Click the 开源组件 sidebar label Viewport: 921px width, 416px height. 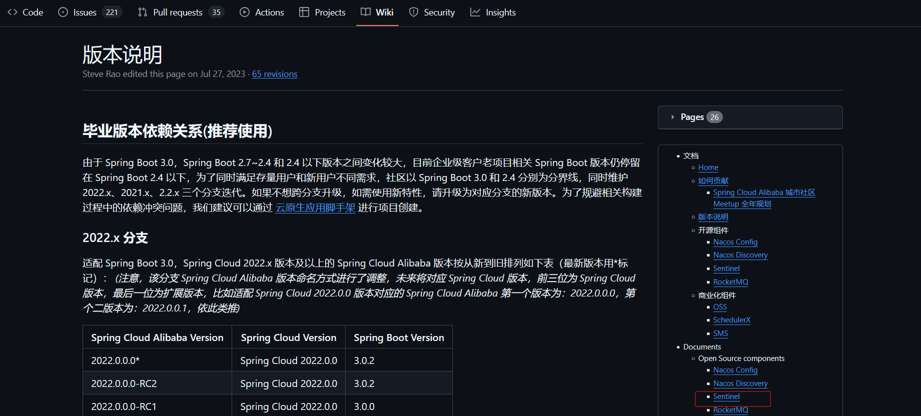[x=713, y=230]
